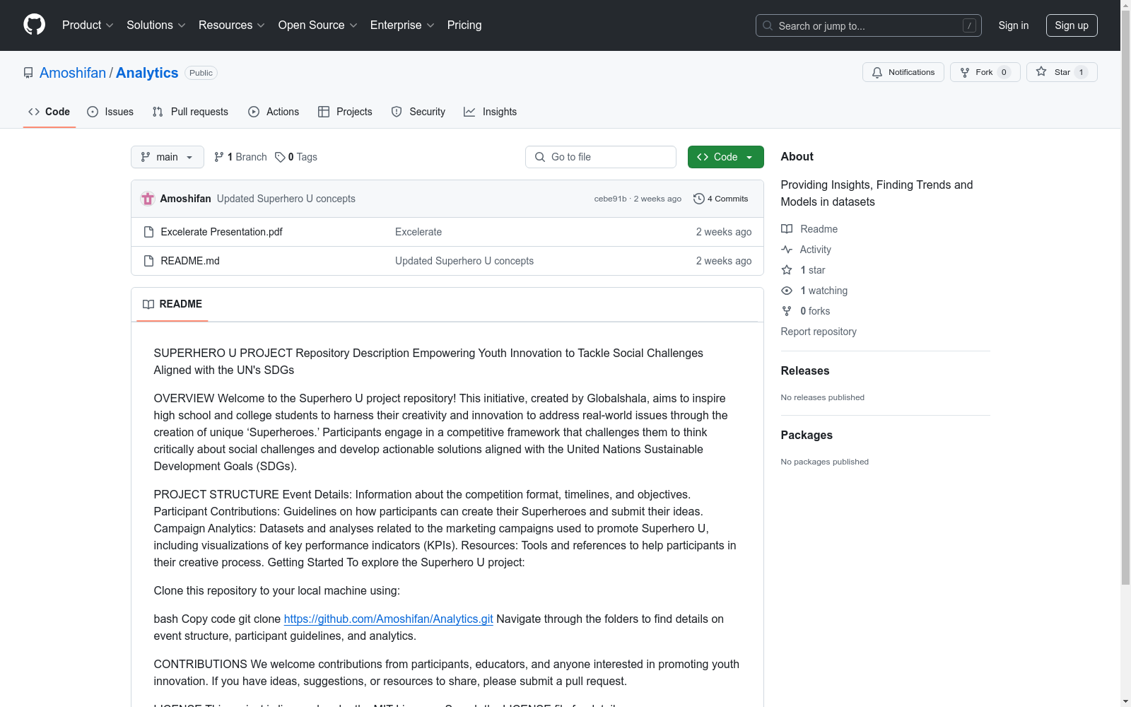Click the fork count badge showing 0
This screenshot has width=1131, height=707.
[1004, 72]
